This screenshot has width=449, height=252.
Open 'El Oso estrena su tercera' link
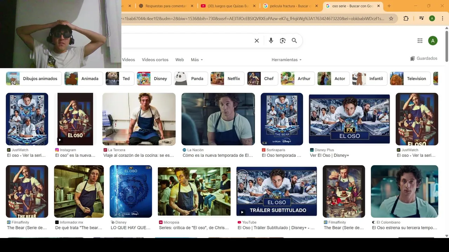coord(404,228)
